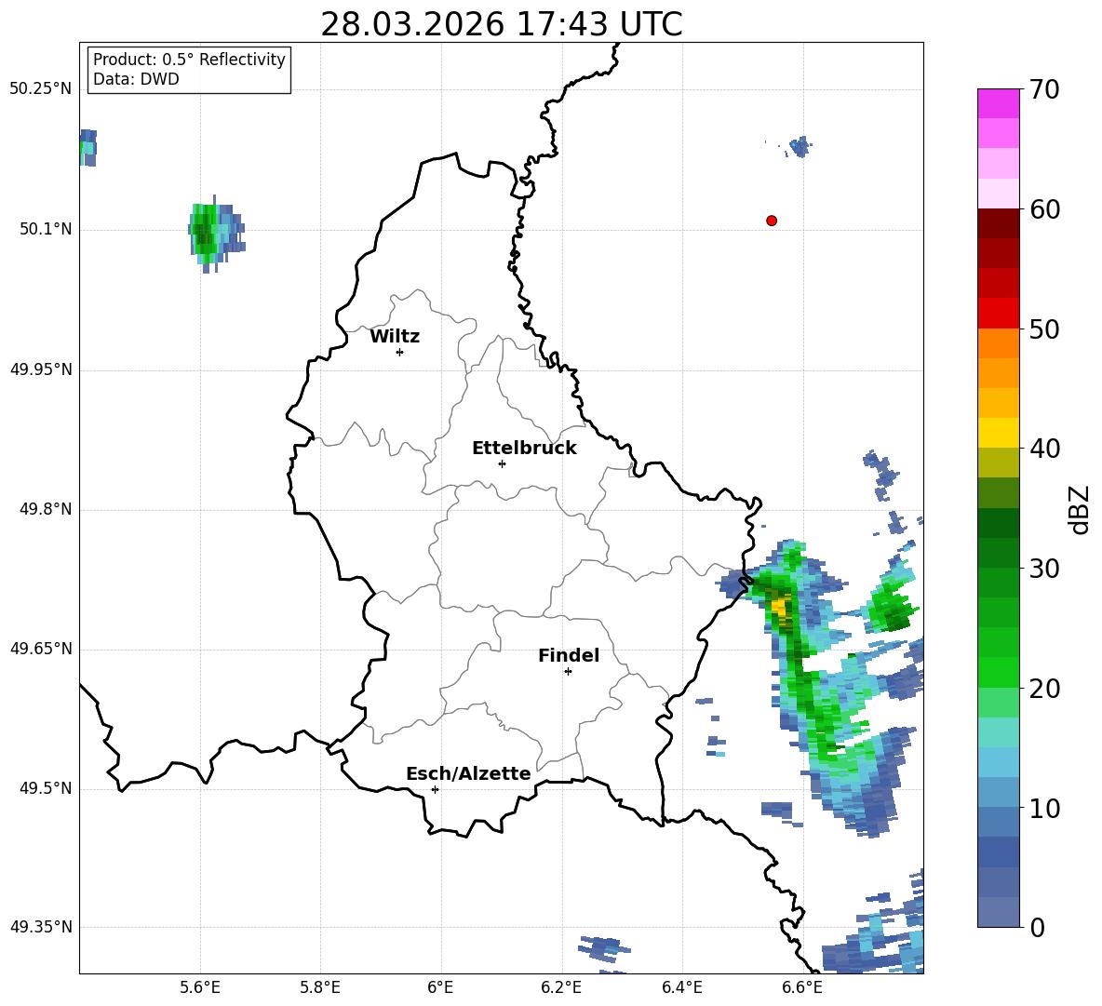Screen dimensions: 1102x1006
Task: Click the 40 label on the colorbar
Action: [x=1043, y=449]
